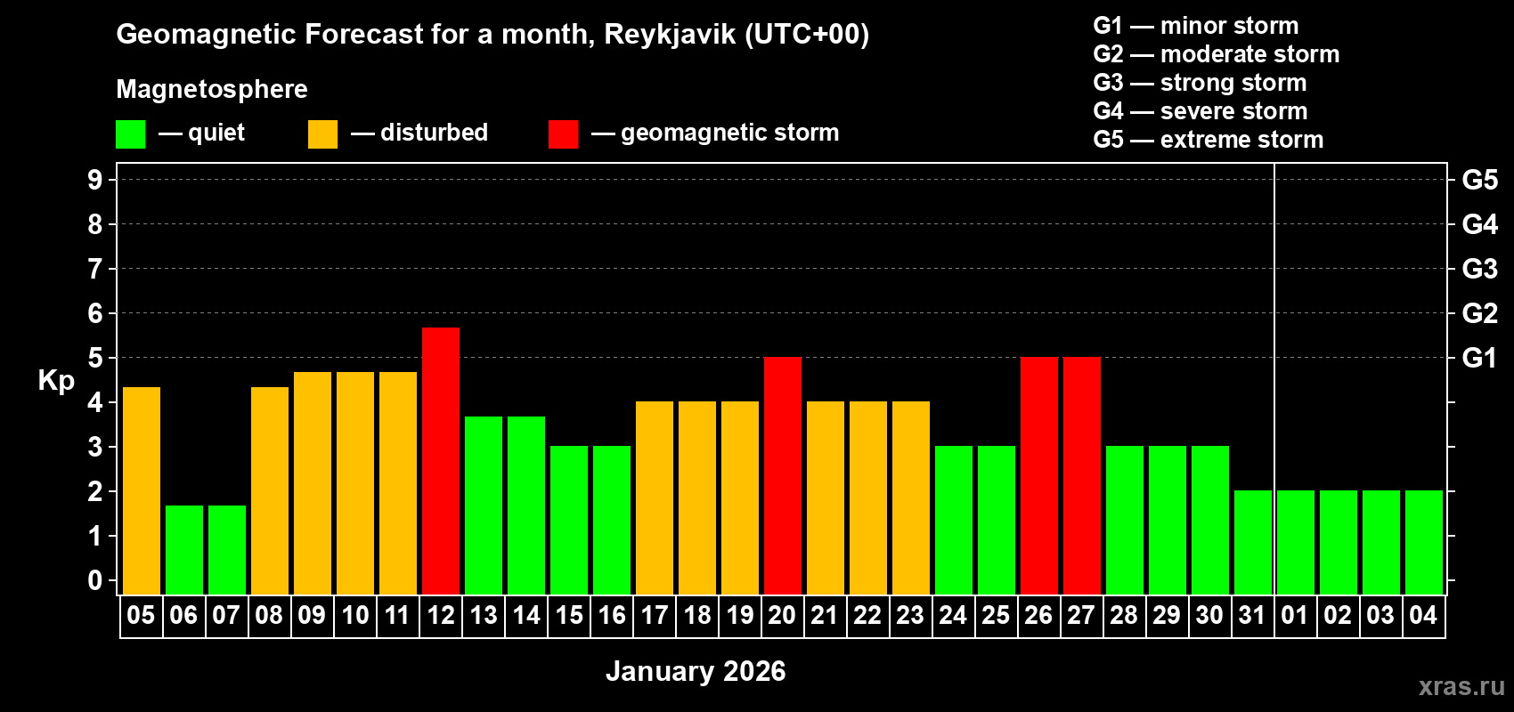Click the Kp value 9 tick label
The height and width of the screenshot is (712, 1514).
[x=95, y=180]
